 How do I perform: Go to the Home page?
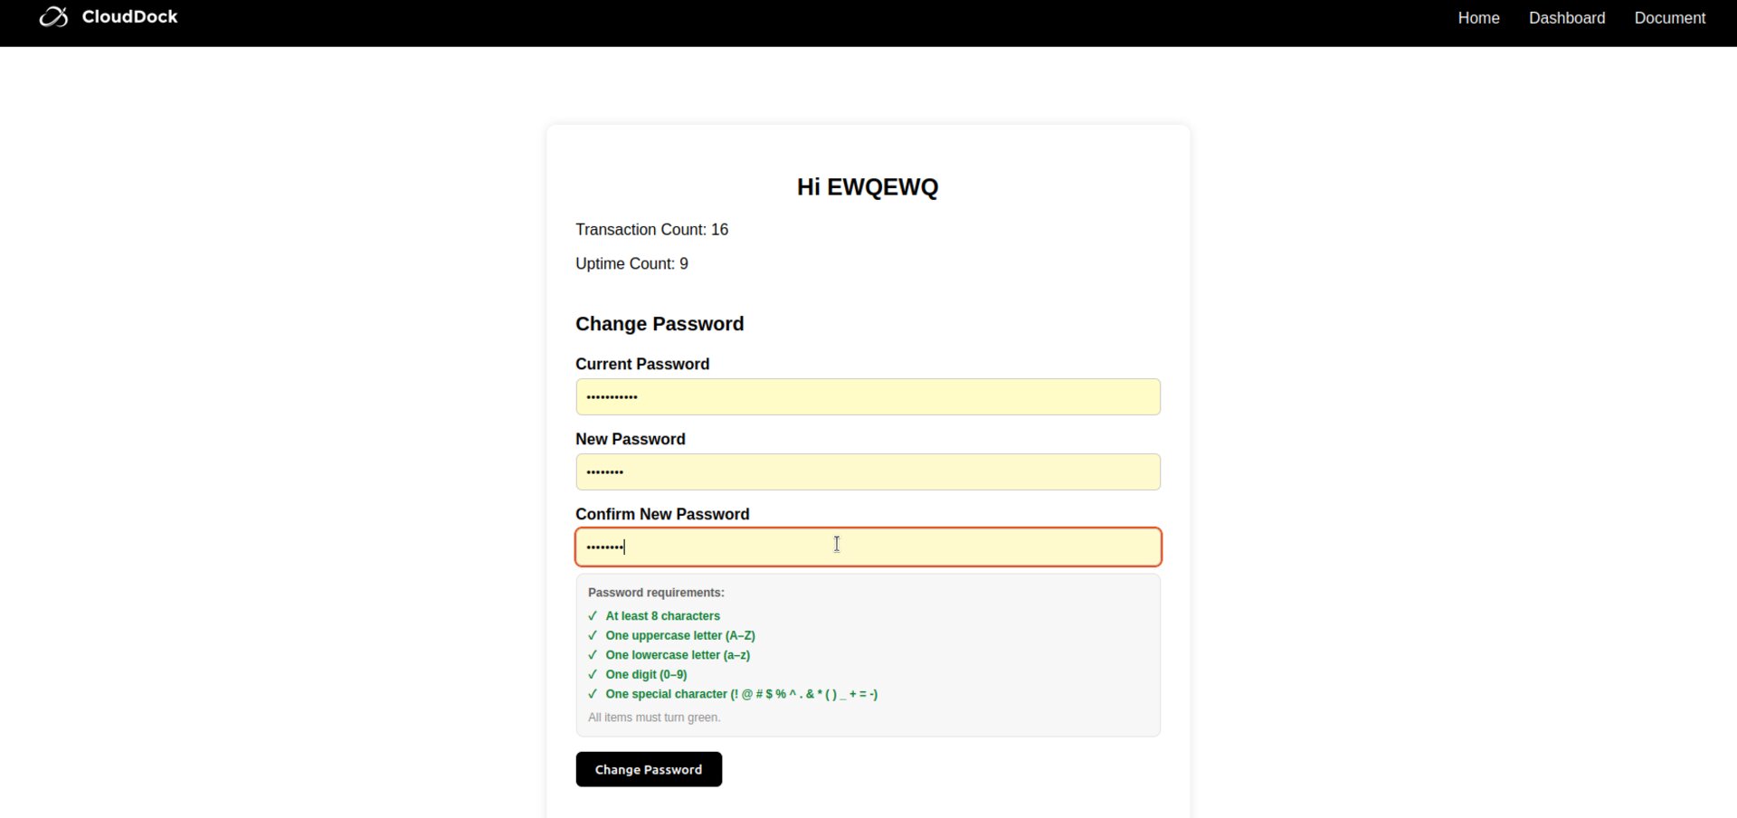(1478, 18)
